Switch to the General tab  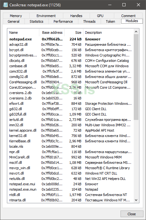point(14,21)
